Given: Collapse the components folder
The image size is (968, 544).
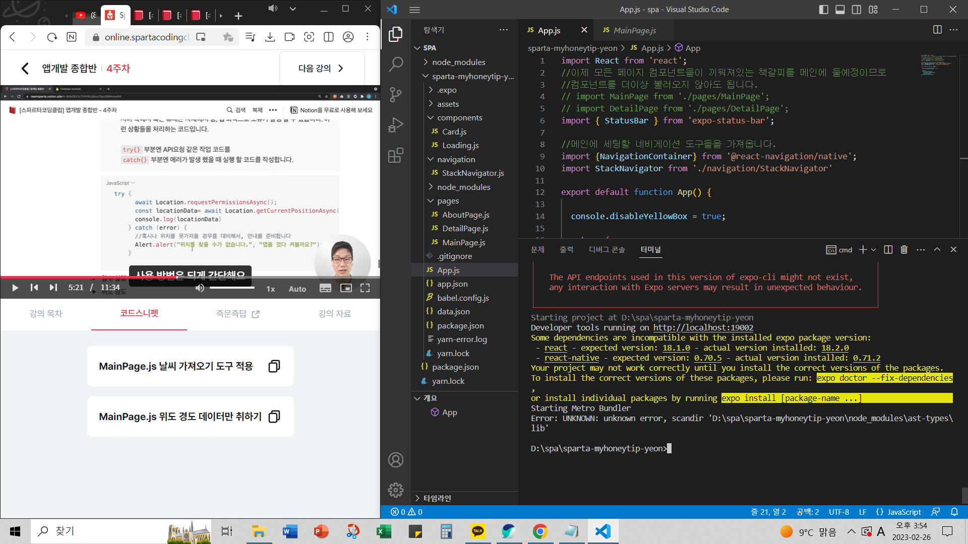Looking at the screenshot, I should click(431, 118).
